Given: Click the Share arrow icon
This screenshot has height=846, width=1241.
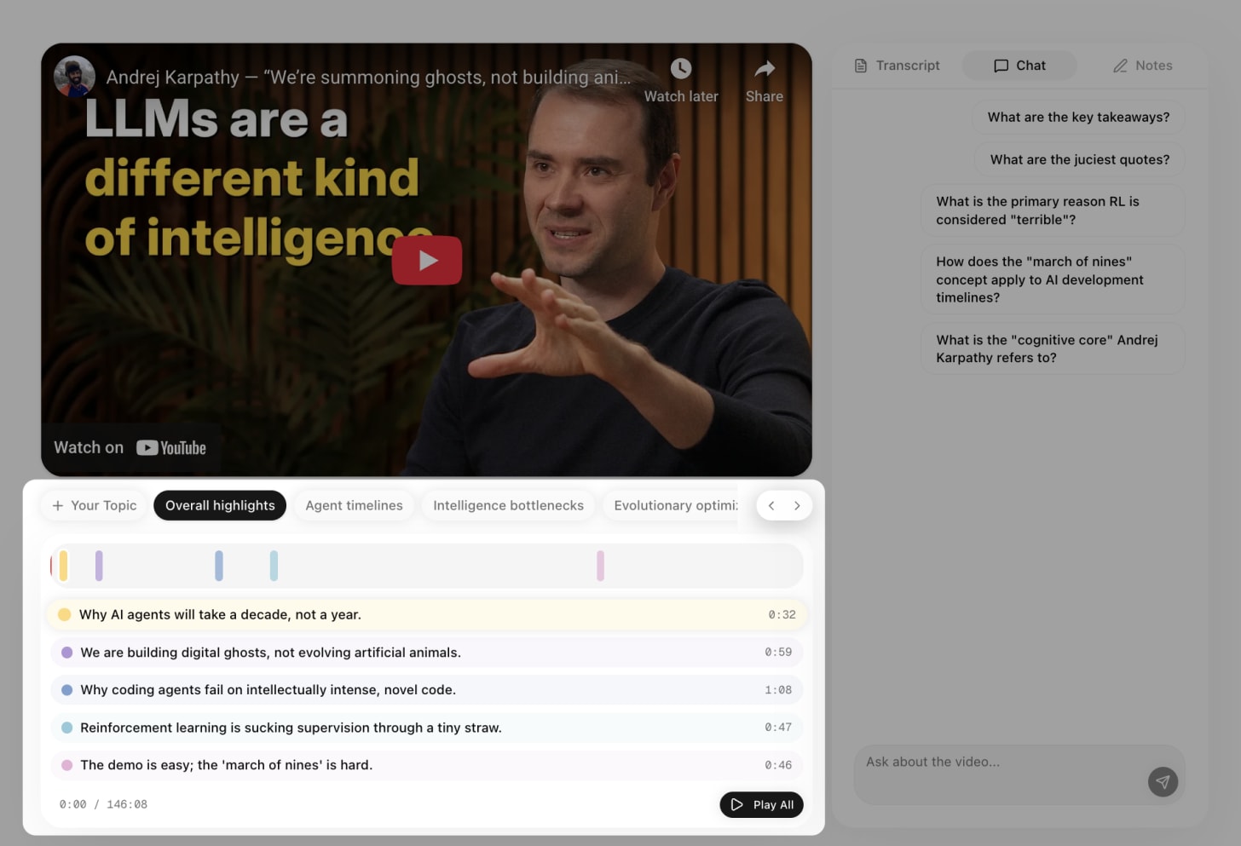Looking at the screenshot, I should tap(765, 68).
